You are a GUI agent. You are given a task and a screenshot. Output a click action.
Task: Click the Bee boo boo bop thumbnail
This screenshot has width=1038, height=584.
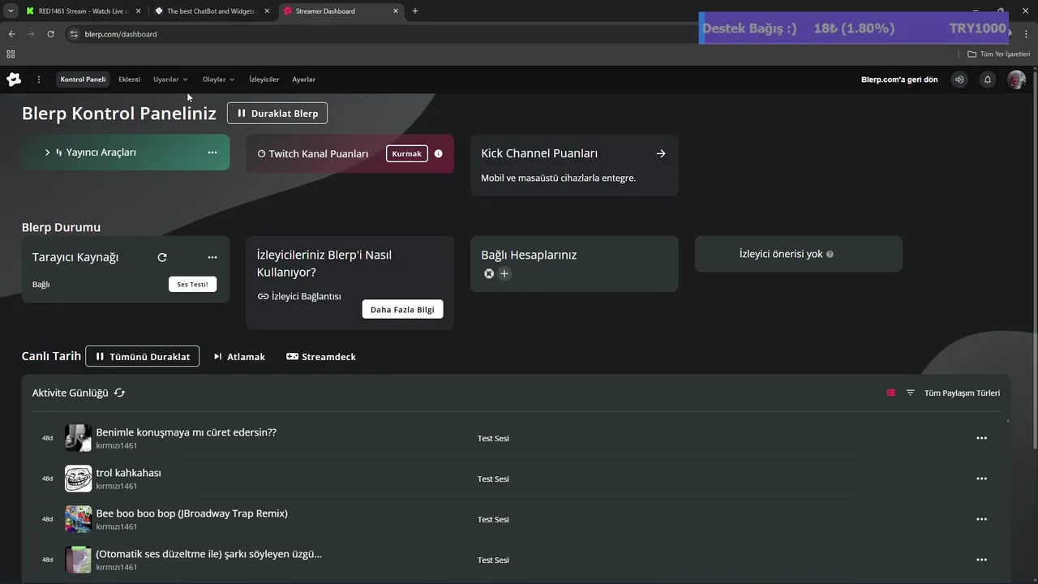click(79, 519)
